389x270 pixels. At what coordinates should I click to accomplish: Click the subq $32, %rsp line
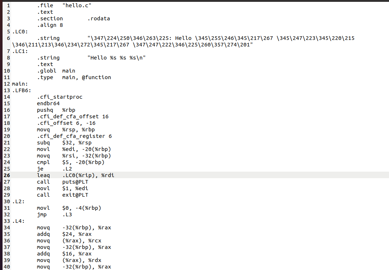[x=64, y=143]
